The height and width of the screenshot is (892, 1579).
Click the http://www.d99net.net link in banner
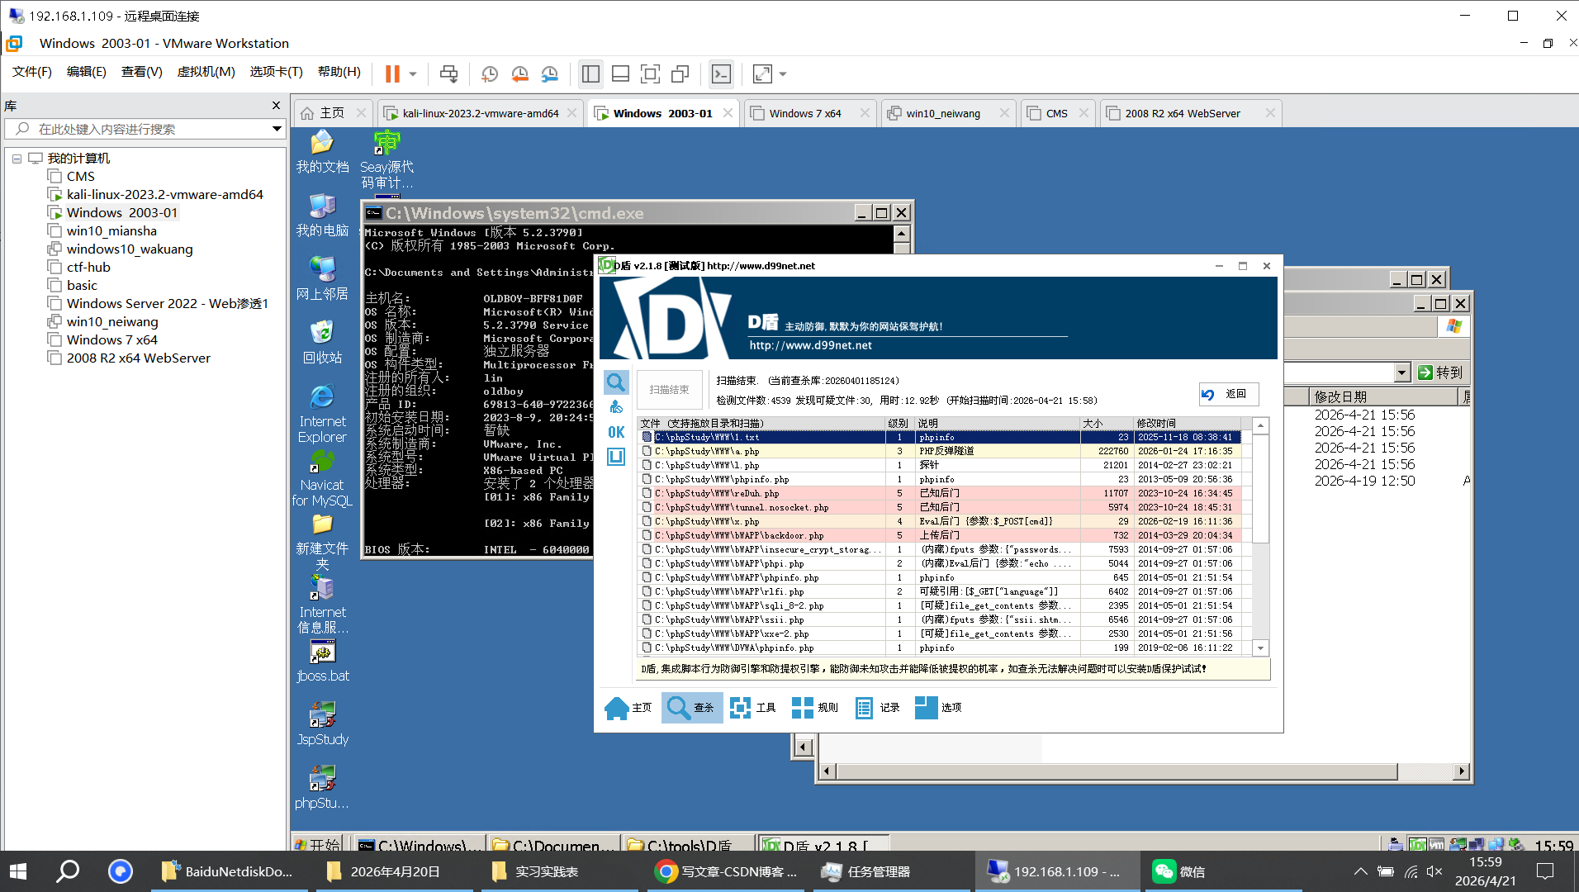click(x=810, y=345)
